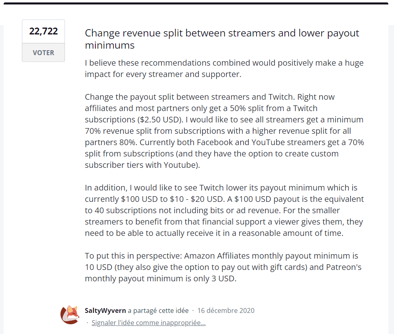Click 'Signaler l'idée comme inappropriée' link
Screen dimensions: 394x334
click(149, 323)
